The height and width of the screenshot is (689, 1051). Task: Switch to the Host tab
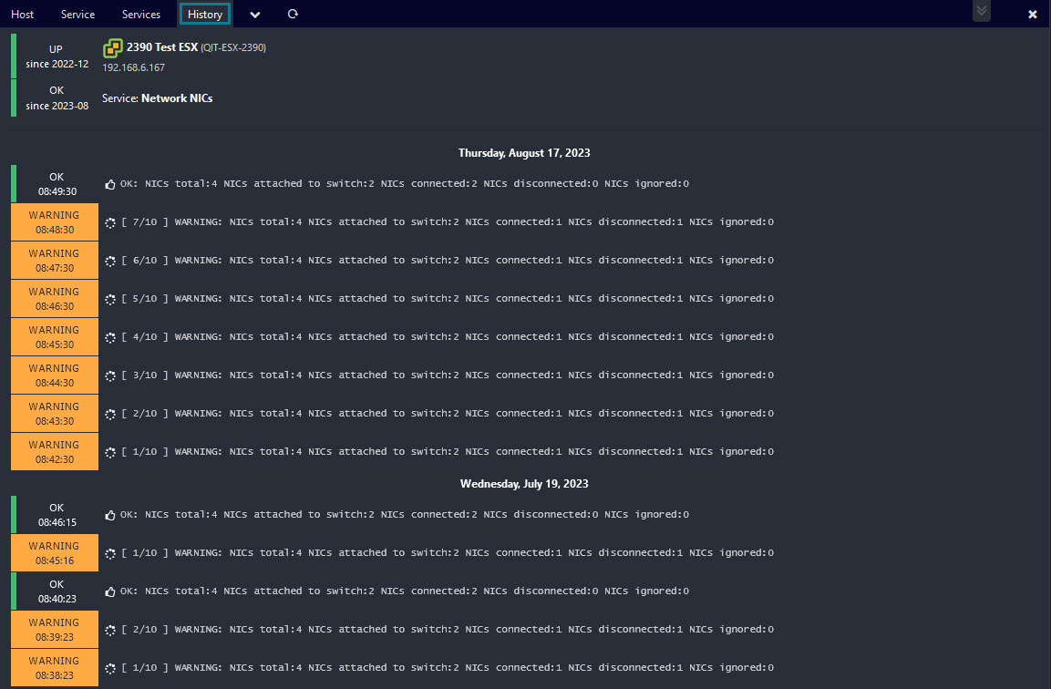[22, 14]
